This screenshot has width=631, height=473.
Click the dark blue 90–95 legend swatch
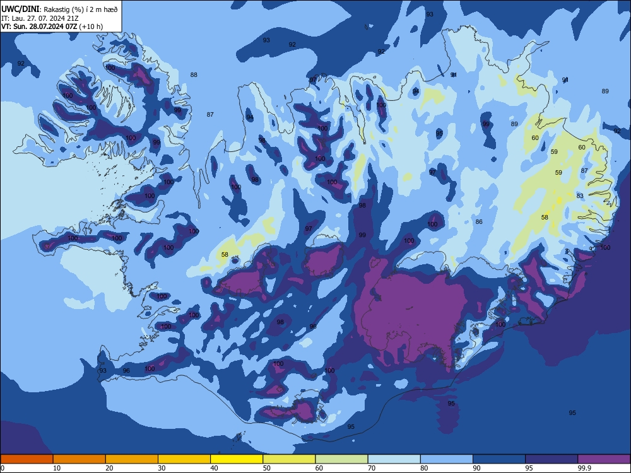tap(499, 459)
